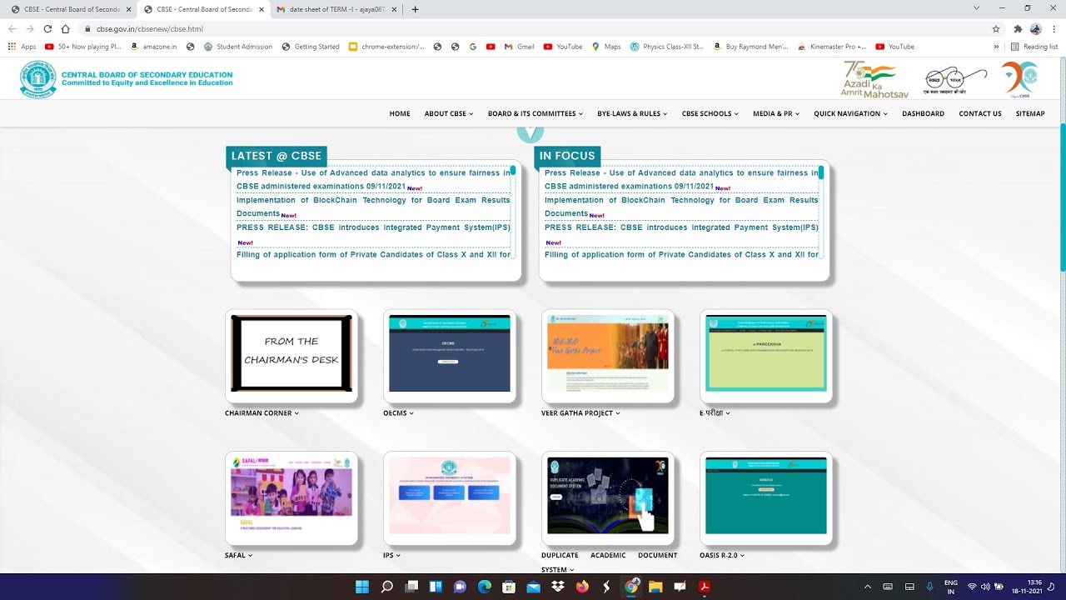Image resolution: width=1066 pixels, height=600 pixels.
Task: Open the Reading list
Action: [1034, 47]
